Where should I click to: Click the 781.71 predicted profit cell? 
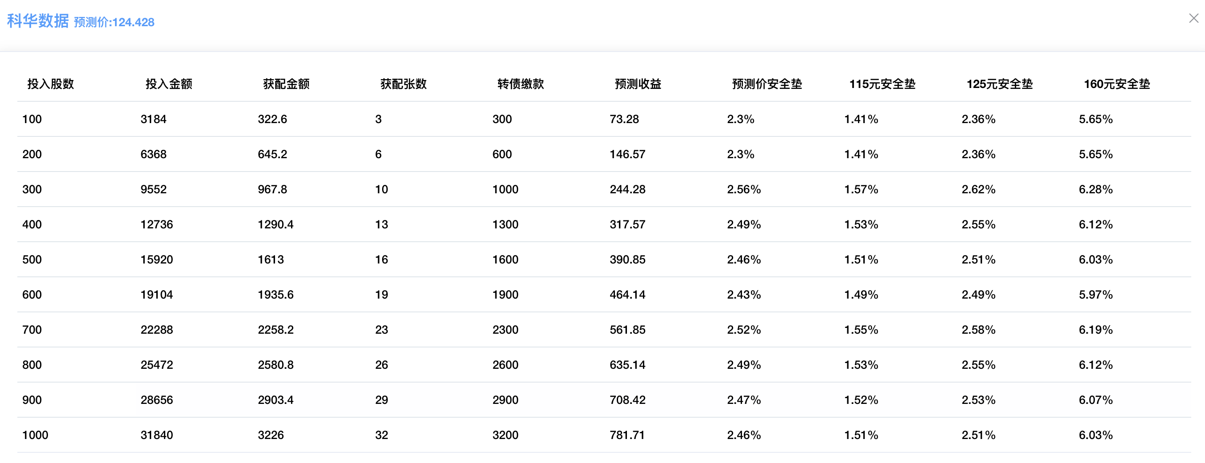pos(627,435)
